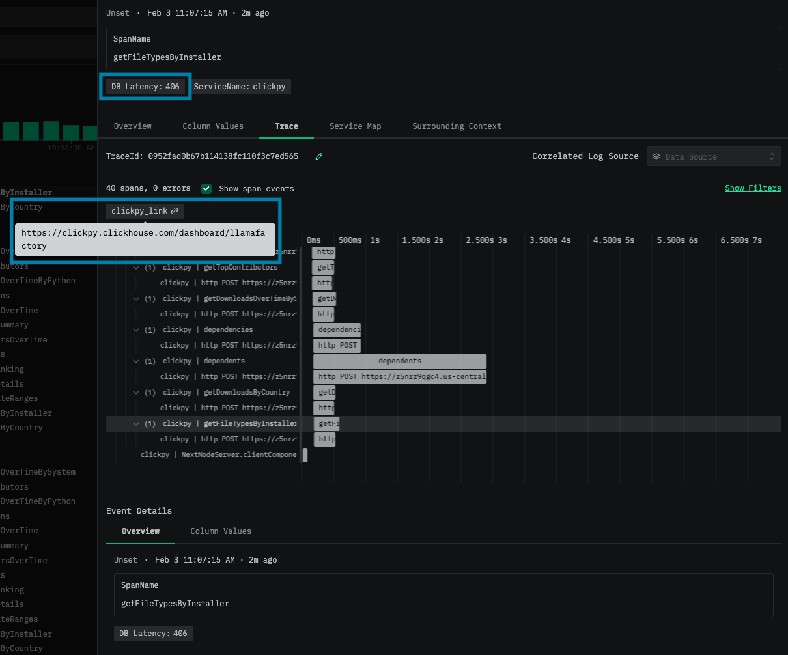The image size is (788, 655).
Task: Collapse the getDownloadsByCountry span chevron
Action: tap(136, 392)
